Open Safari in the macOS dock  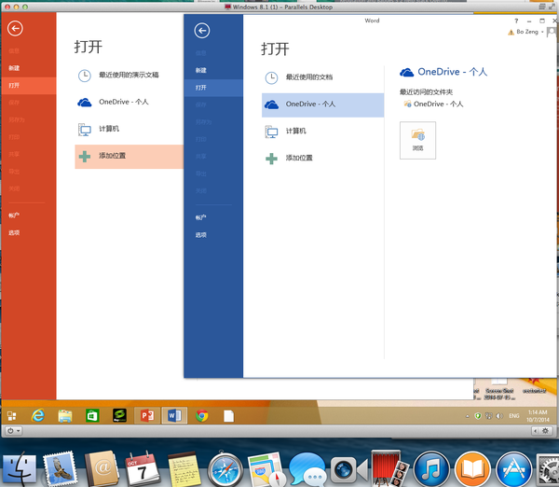225,469
